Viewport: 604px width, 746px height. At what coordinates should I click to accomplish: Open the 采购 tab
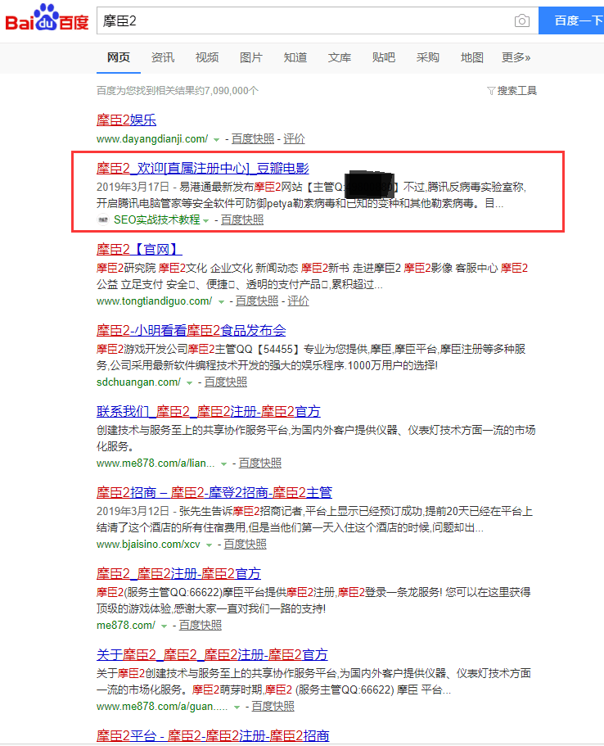[x=427, y=57]
